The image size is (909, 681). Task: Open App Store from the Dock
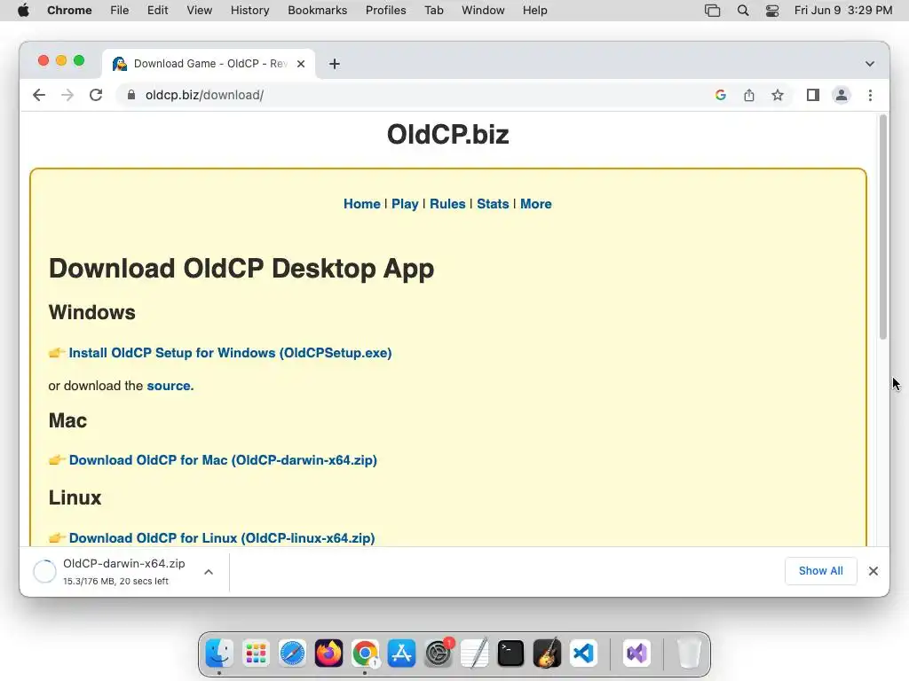tap(401, 654)
